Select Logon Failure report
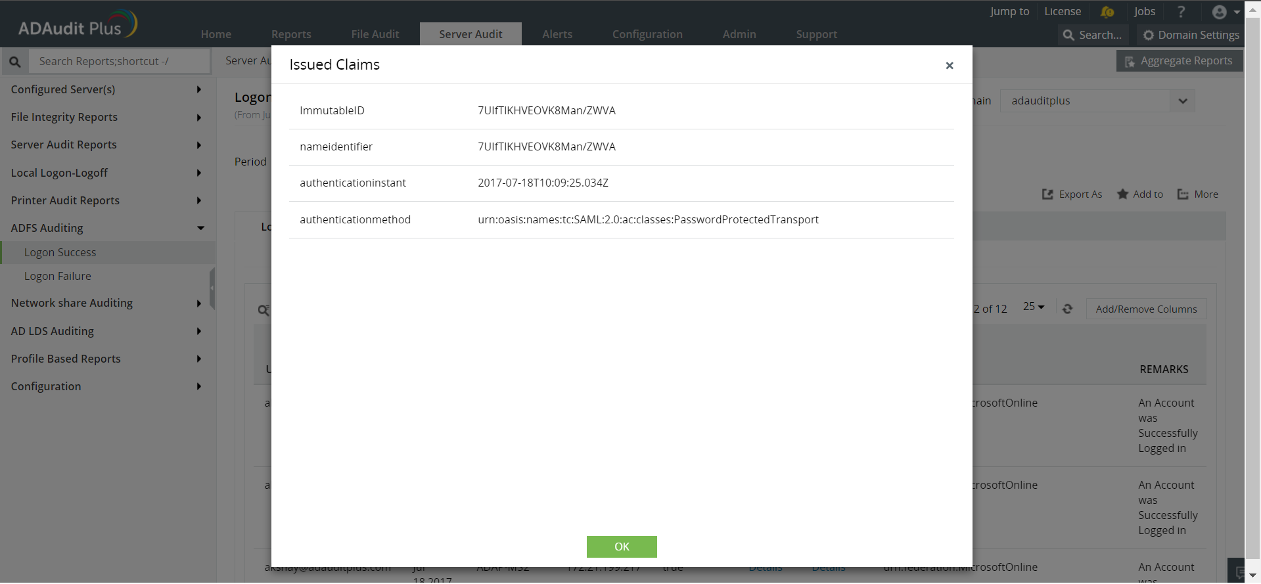Image resolution: width=1261 pixels, height=584 pixels. click(x=58, y=276)
